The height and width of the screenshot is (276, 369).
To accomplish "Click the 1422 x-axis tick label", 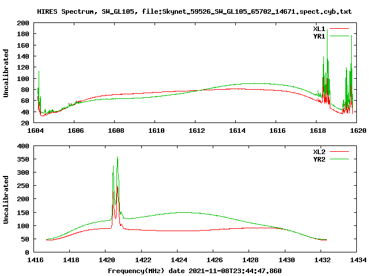I will pyautogui.click(x=143, y=260).
